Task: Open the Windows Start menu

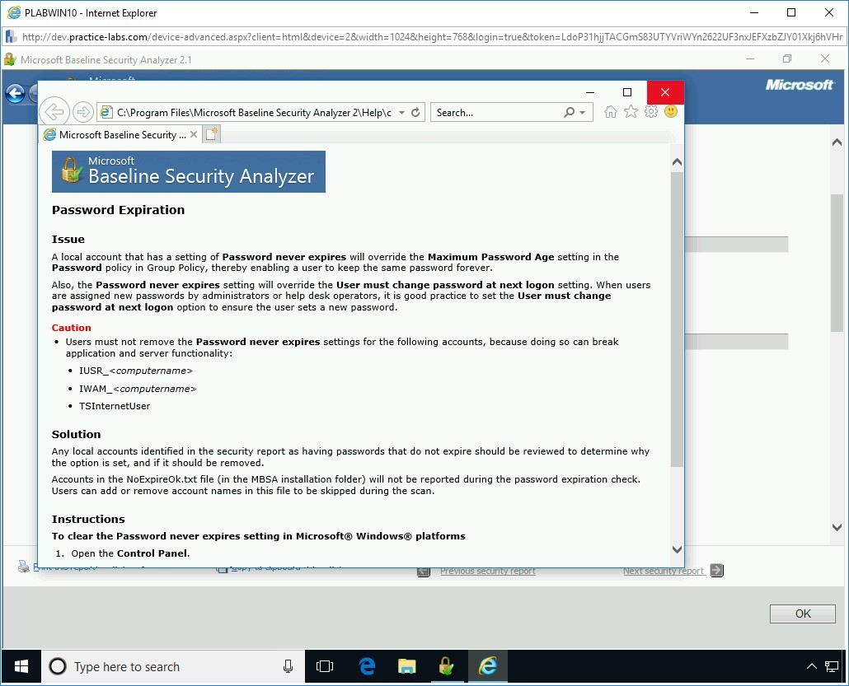Action: click(x=21, y=666)
